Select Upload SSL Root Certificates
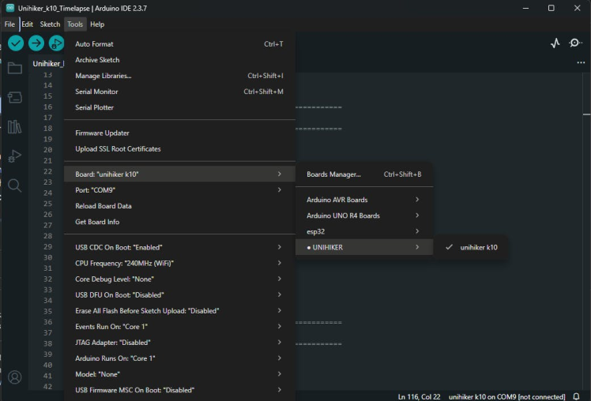This screenshot has height=401, width=591. coord(179,148)
